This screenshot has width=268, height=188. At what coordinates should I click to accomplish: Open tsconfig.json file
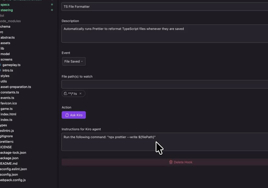9,174
